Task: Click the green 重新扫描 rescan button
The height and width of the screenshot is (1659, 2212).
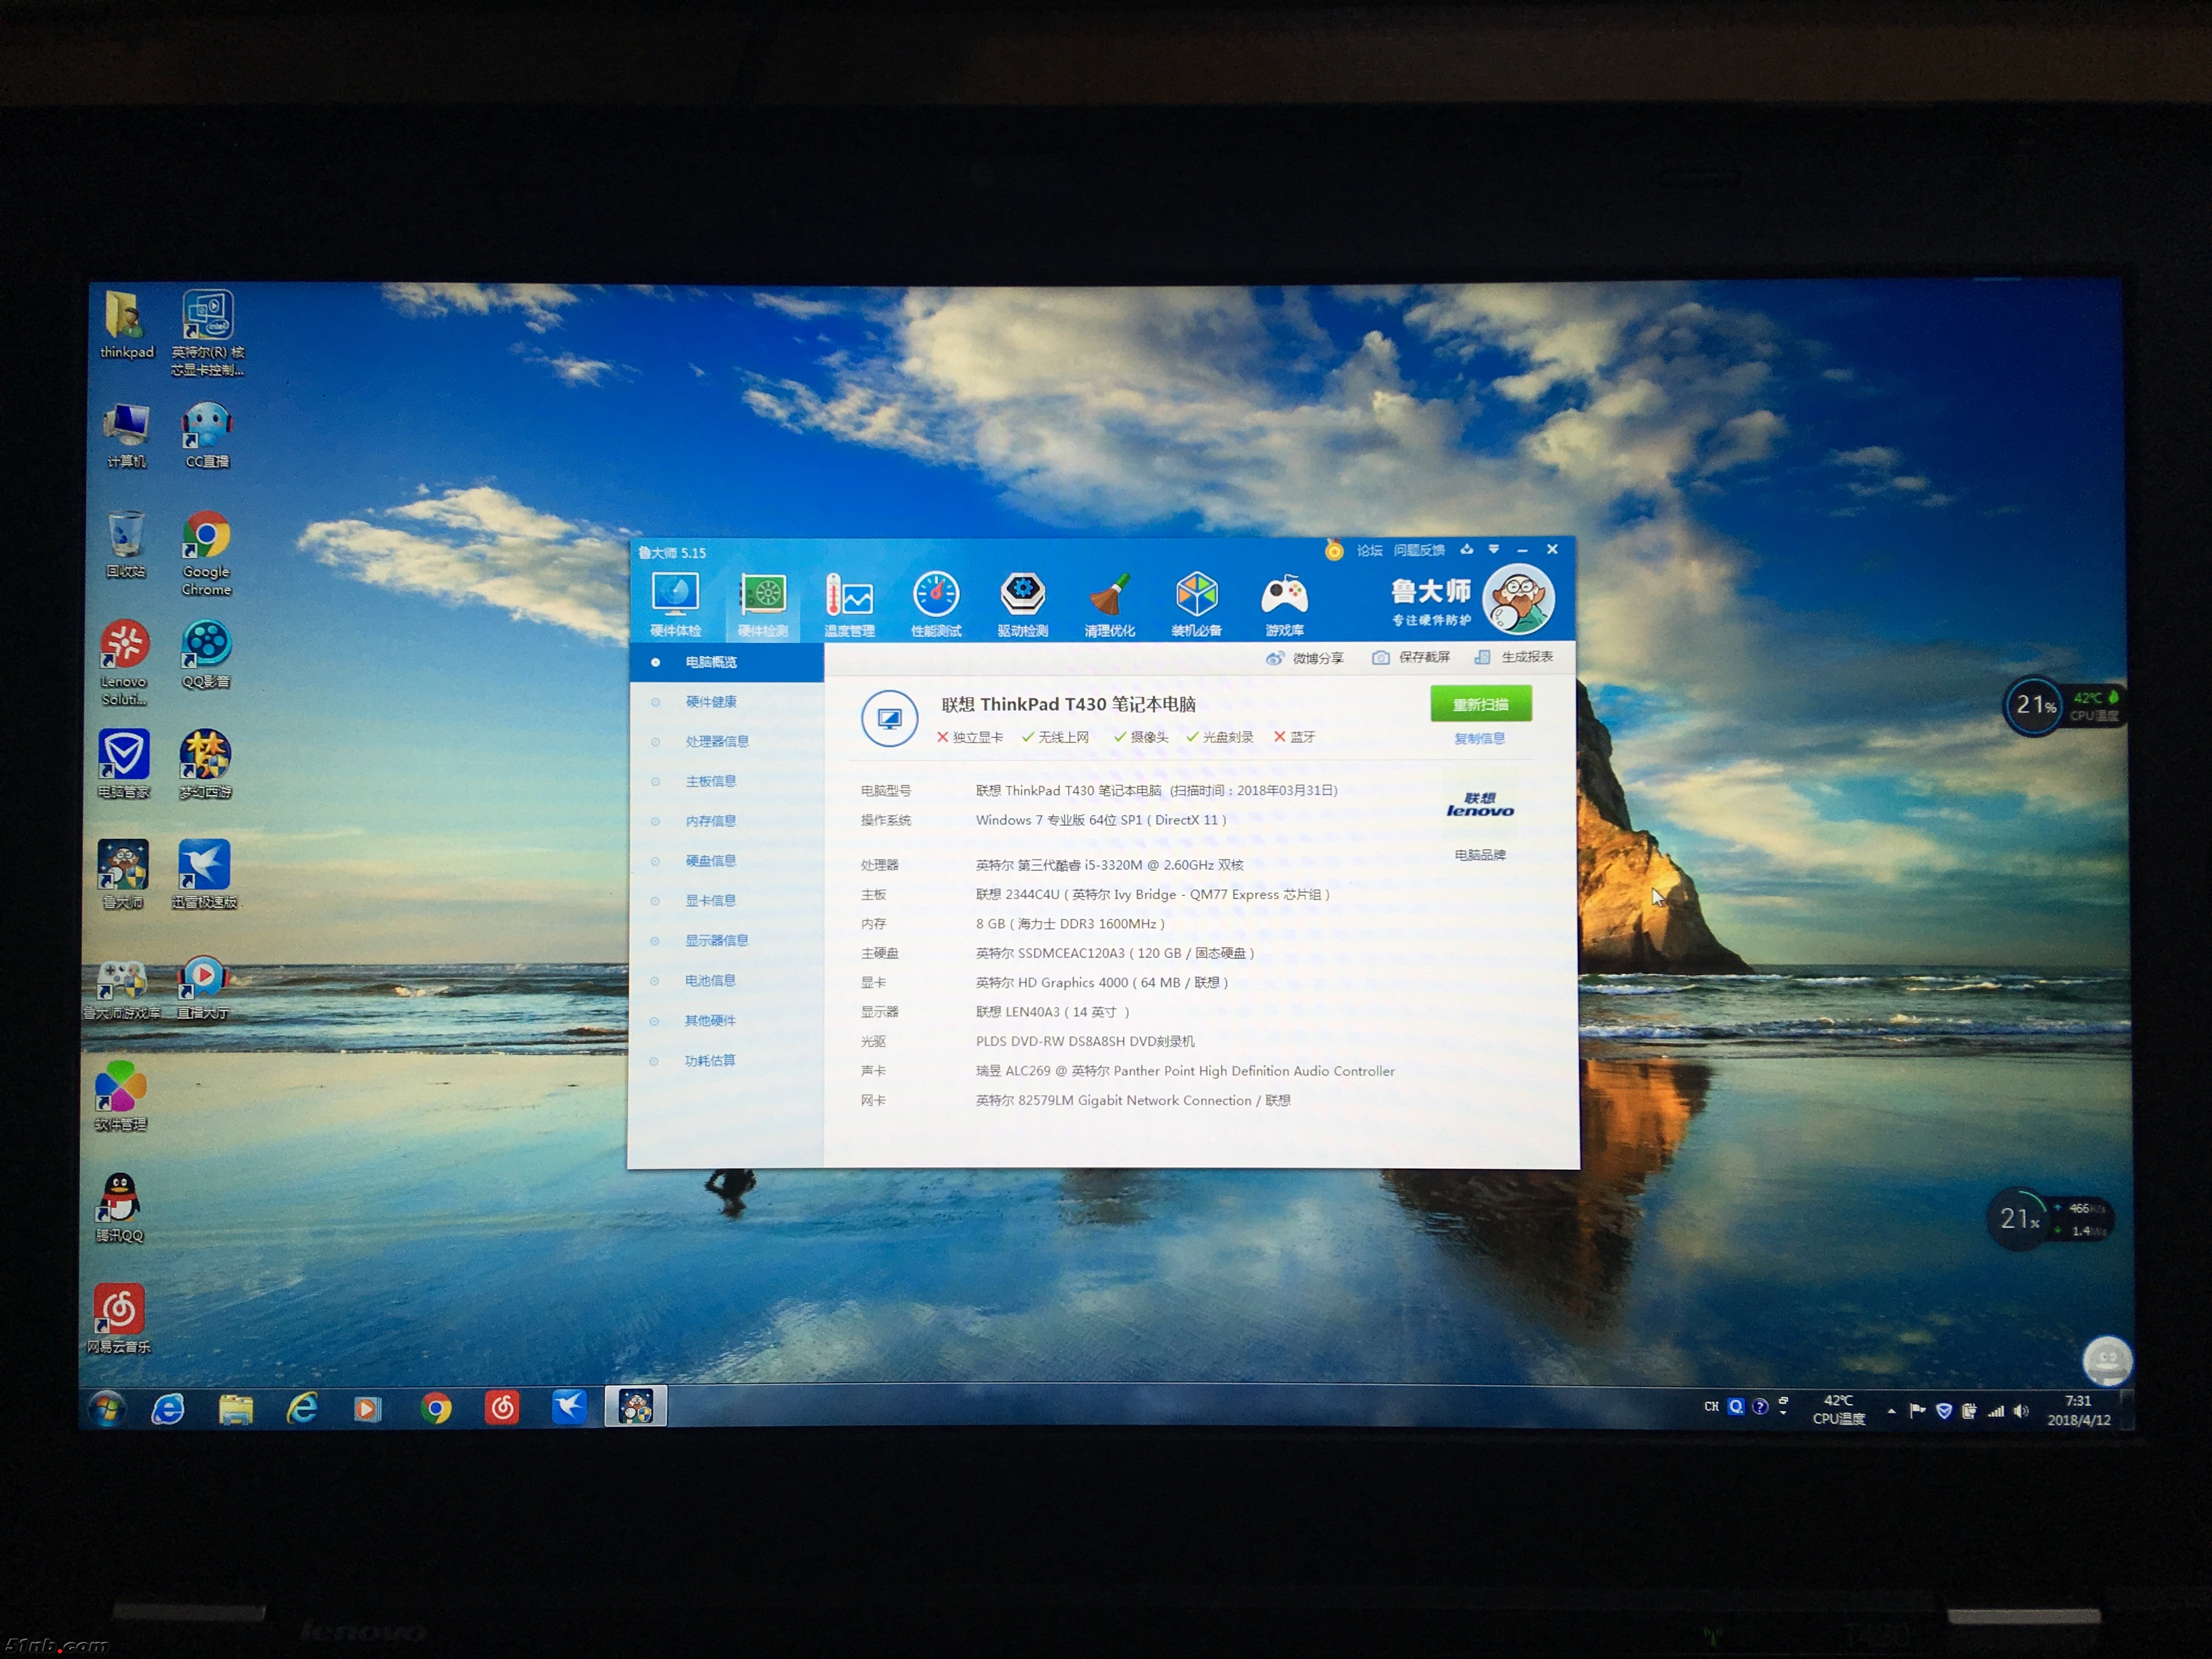Action: [1480, 704]
